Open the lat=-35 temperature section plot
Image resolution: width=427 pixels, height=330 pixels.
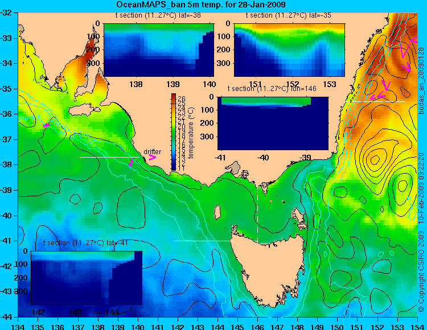click(x=289, y=50)
